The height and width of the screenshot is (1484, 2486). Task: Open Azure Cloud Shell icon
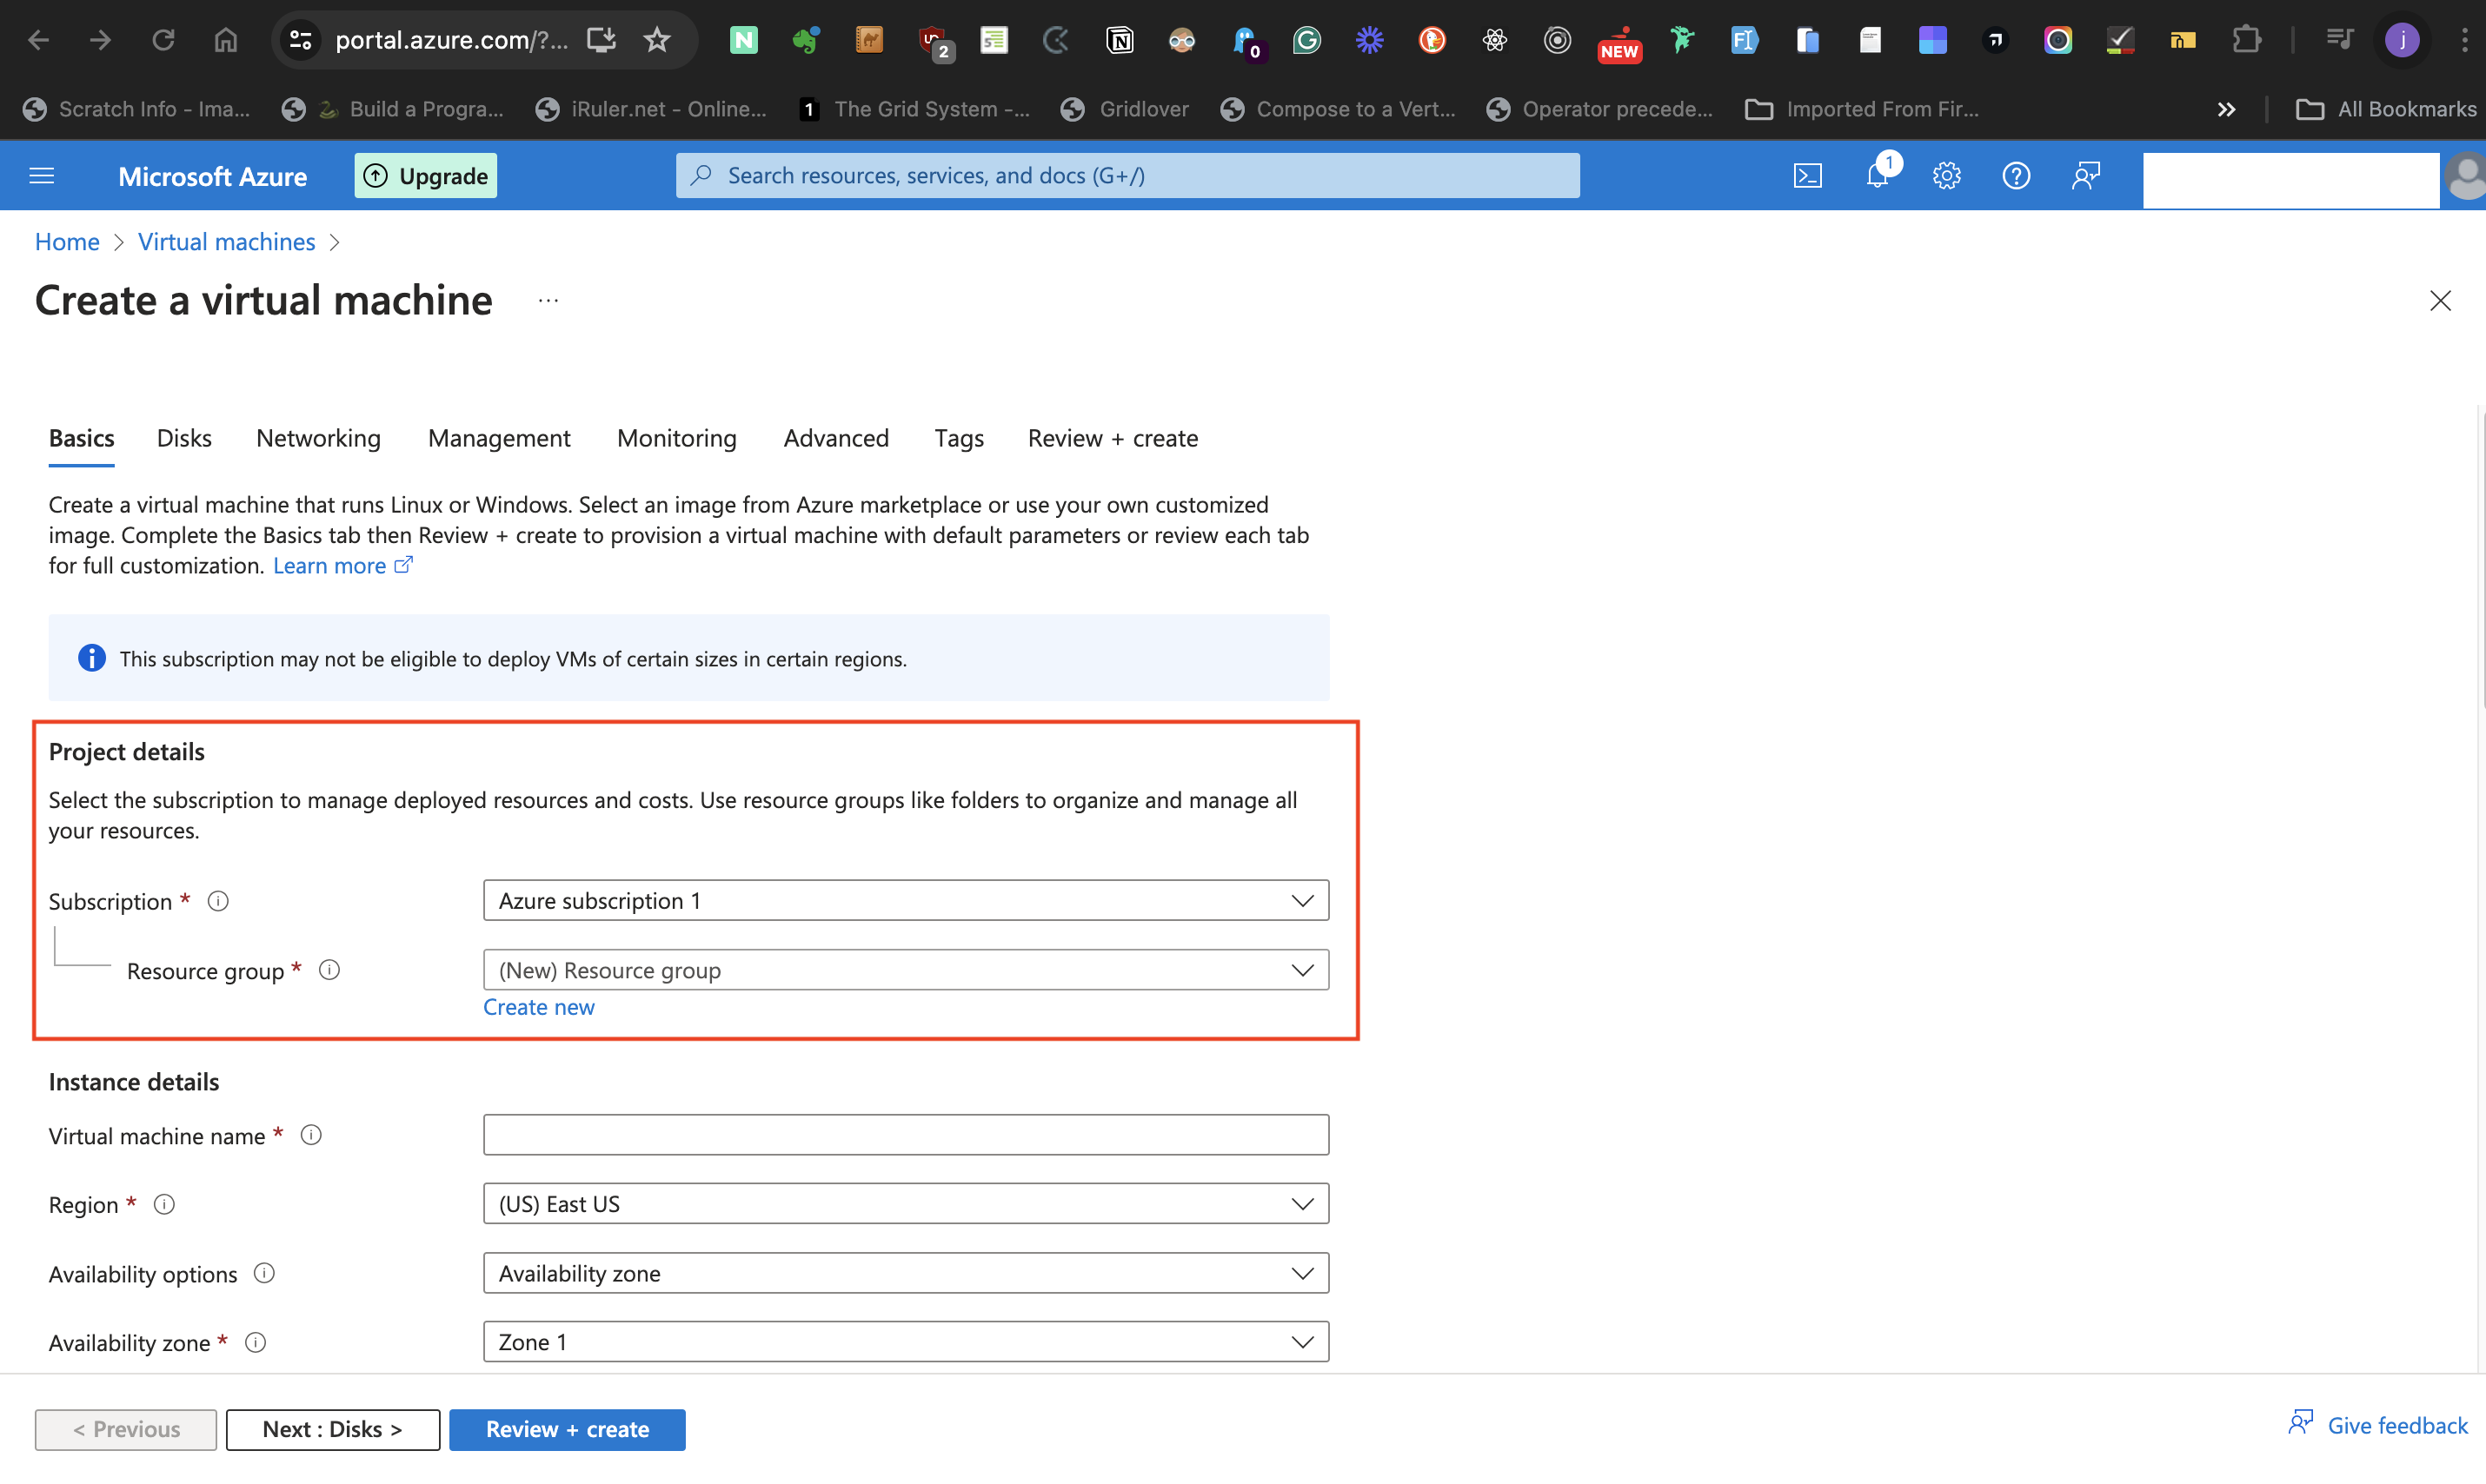tap(1807, 176)
